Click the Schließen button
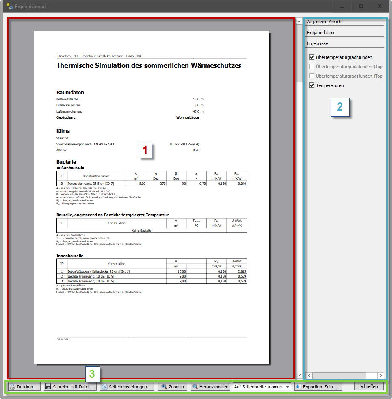392x399 pixels. [x=369, y=386]
